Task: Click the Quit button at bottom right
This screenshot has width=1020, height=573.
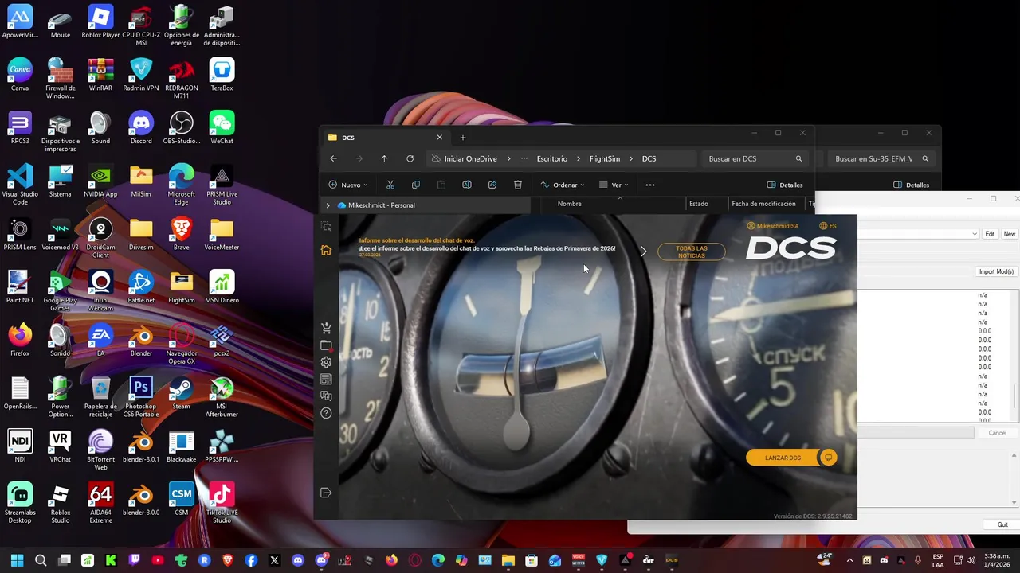Action: 1002,524
